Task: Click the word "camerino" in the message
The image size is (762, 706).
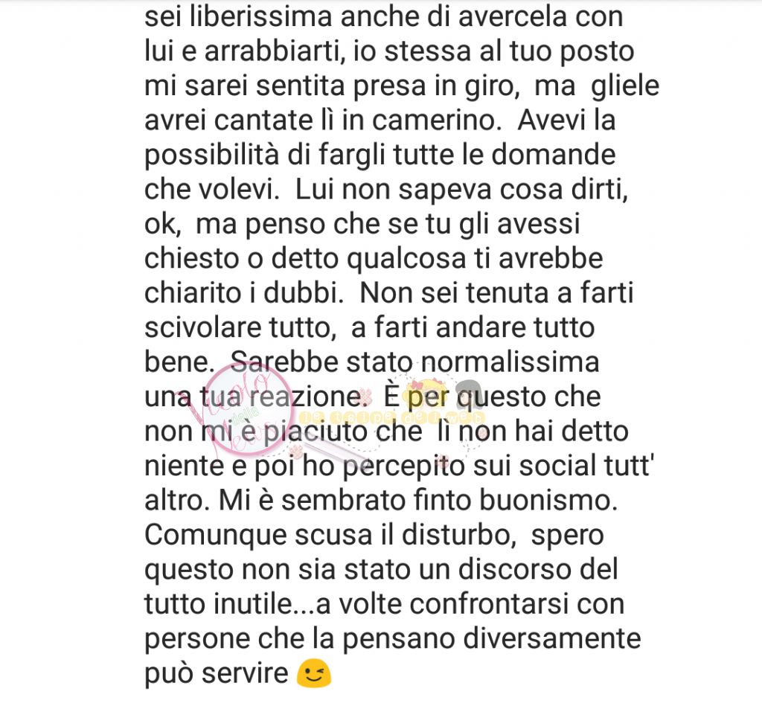Action: click(436, 120)
